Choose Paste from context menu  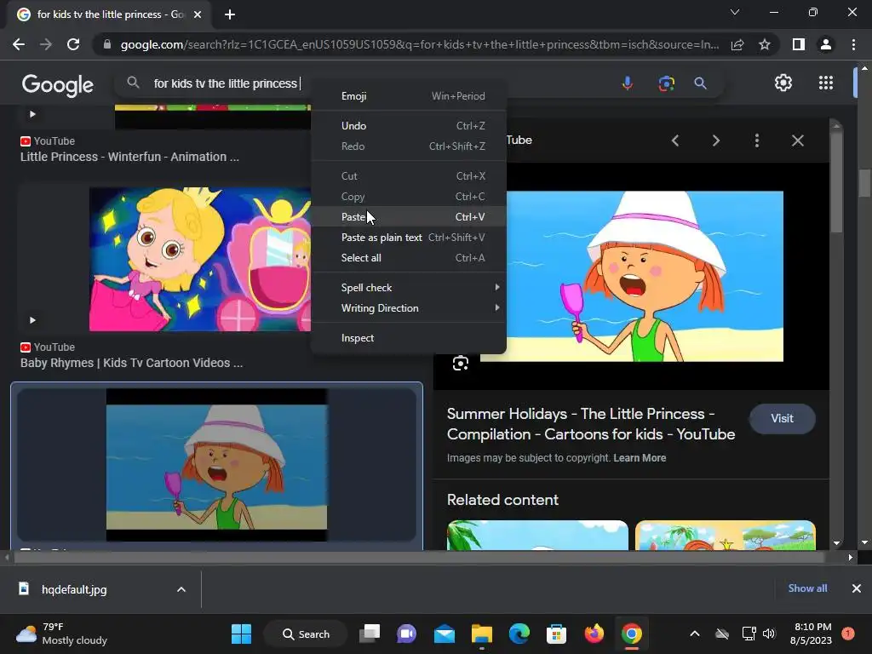[x=408, y=217]
